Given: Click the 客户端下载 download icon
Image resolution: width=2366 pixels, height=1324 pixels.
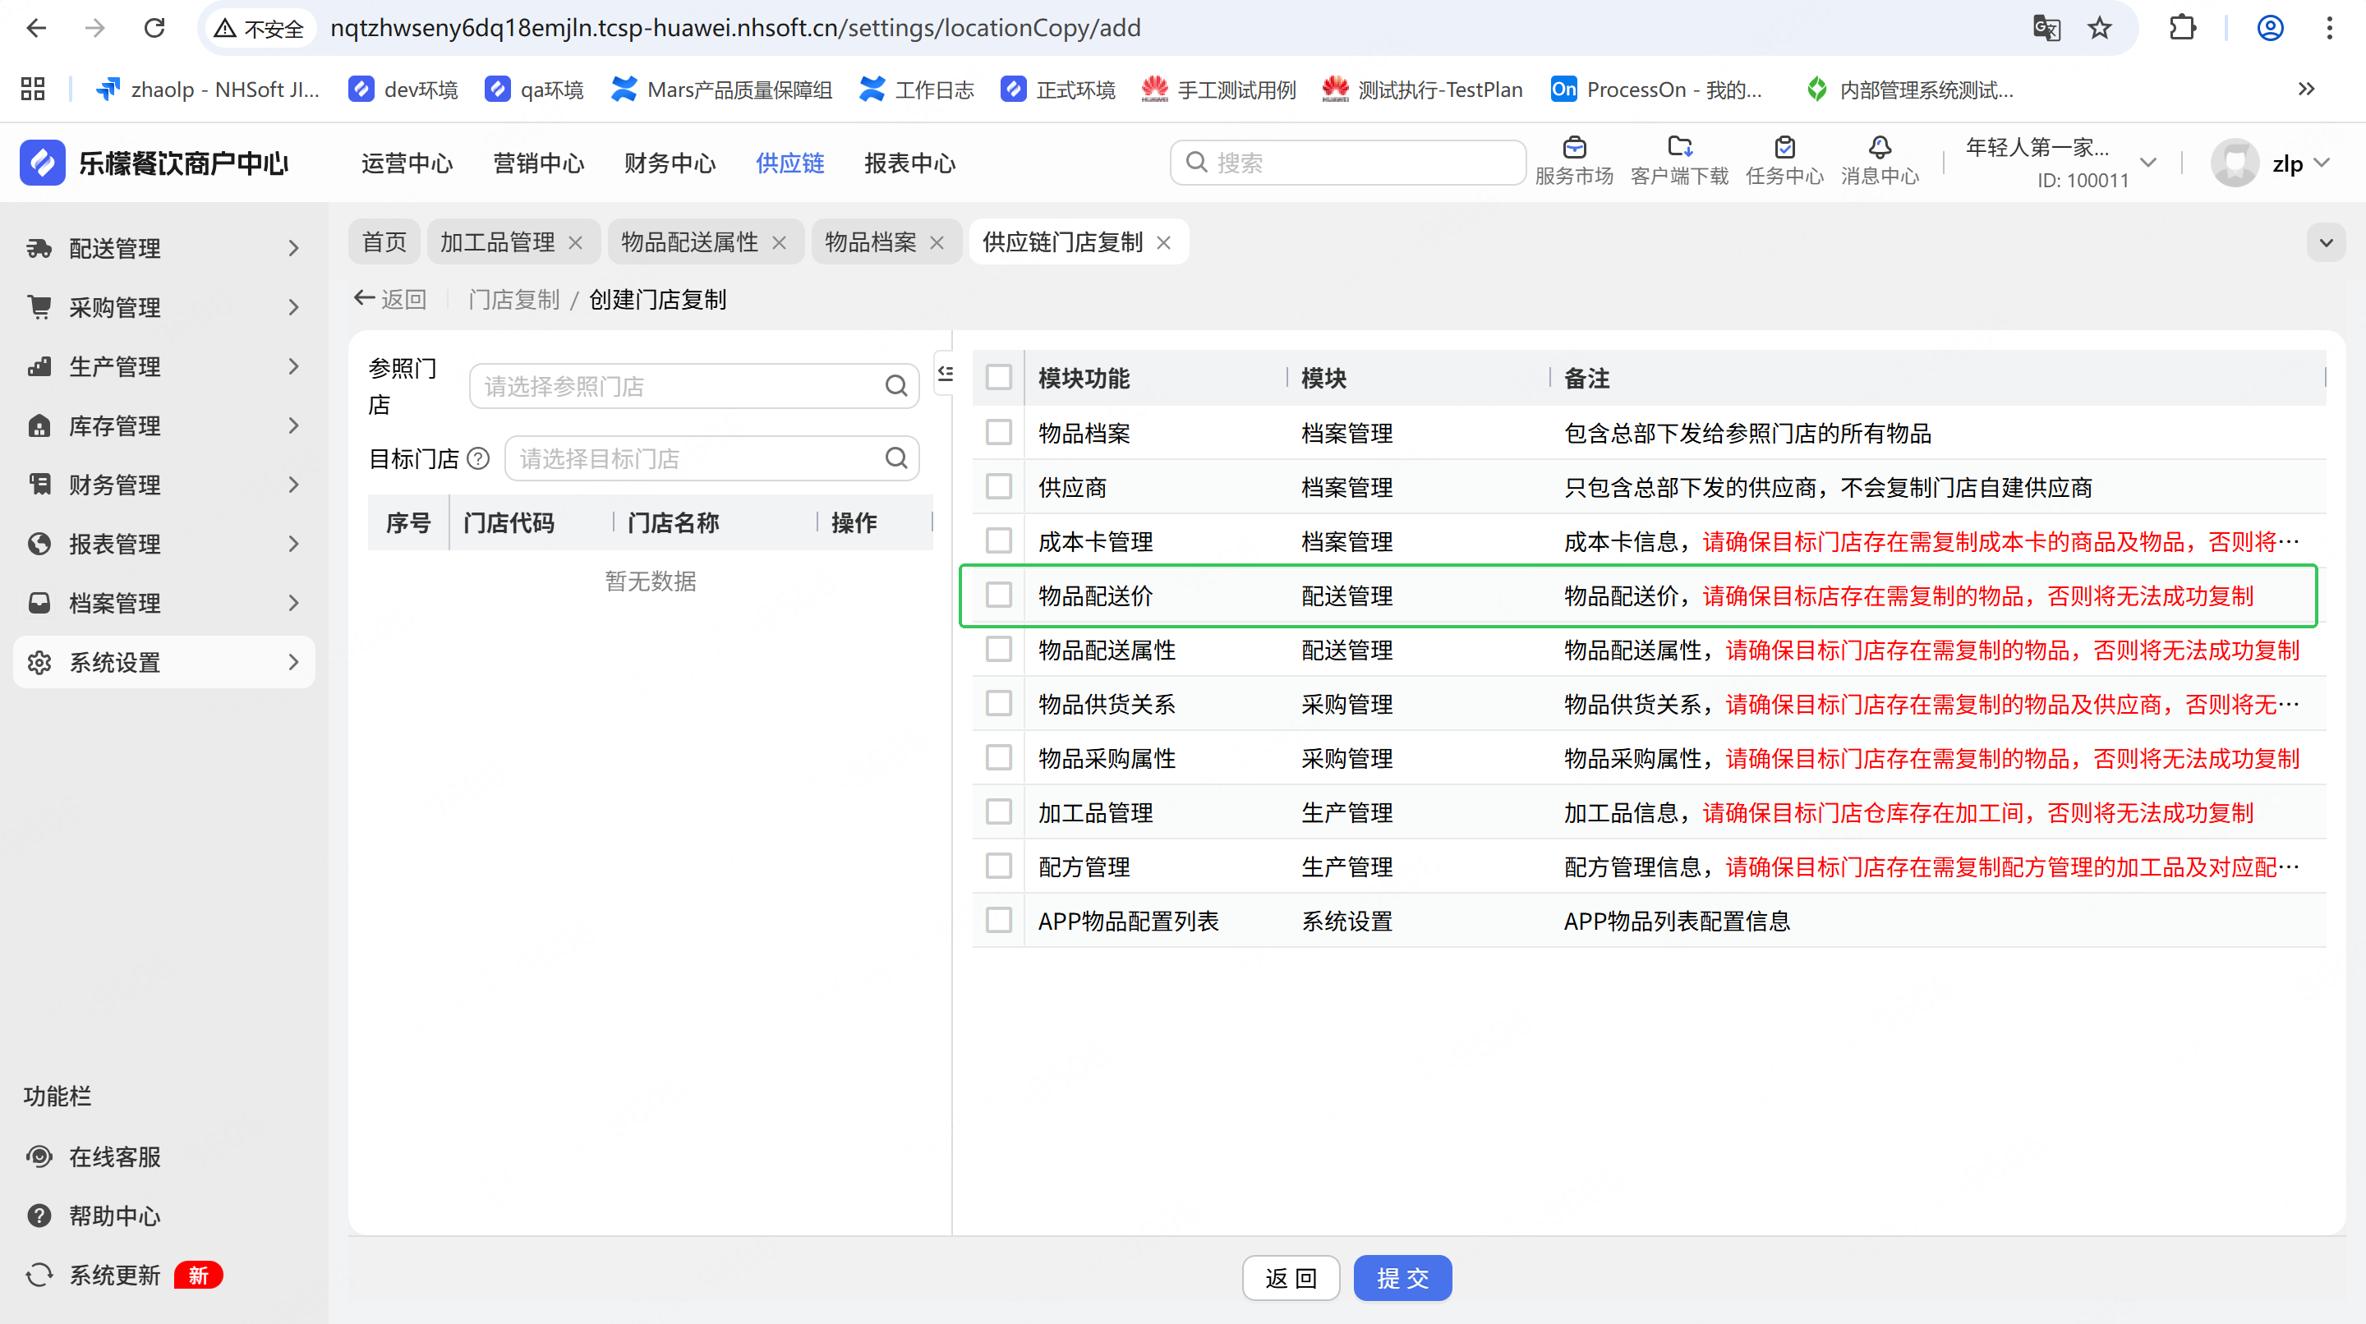Looking at the screenshot, I should point(1679,147).
